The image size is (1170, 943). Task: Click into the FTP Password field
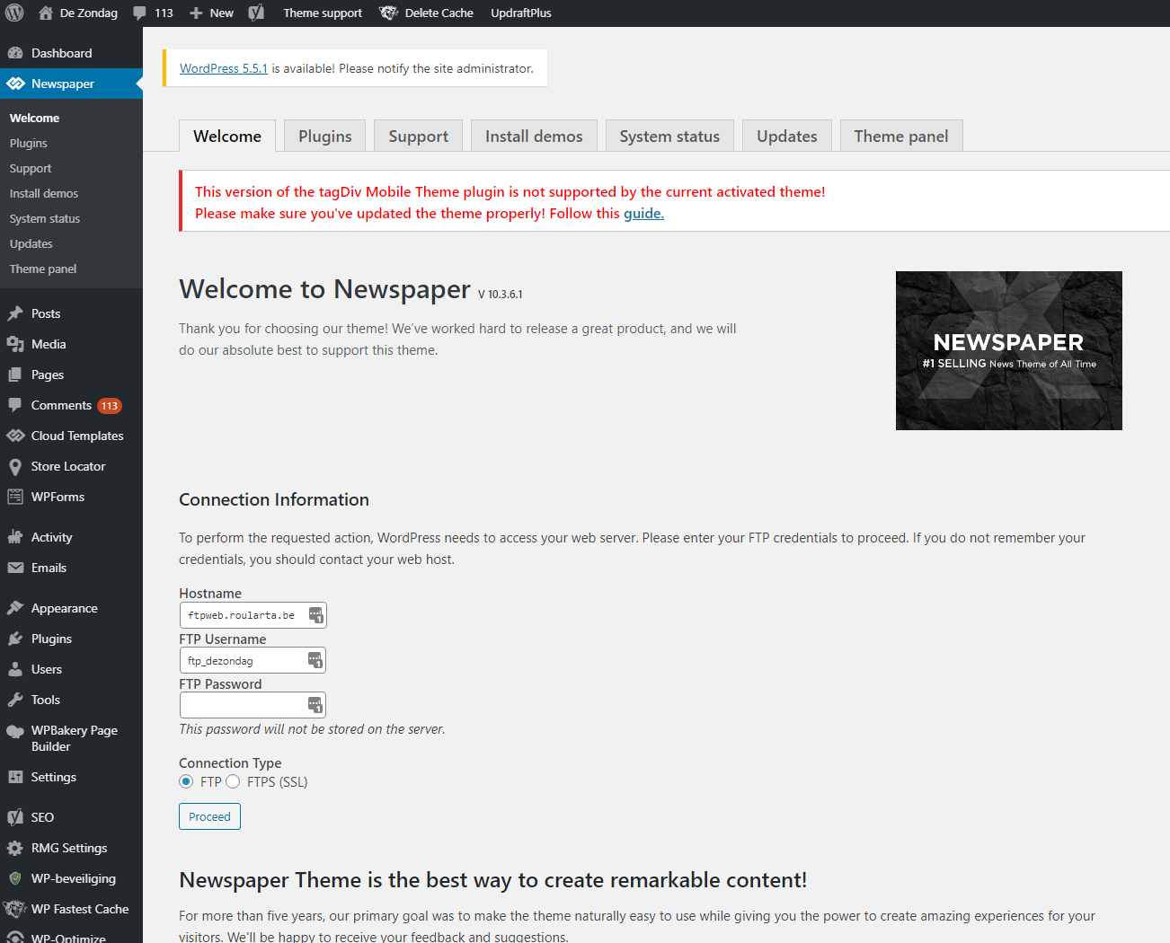coord(253,705)
